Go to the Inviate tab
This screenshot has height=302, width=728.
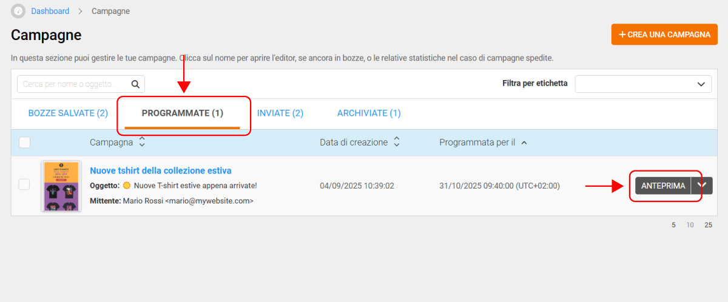(x=280, y=113)
